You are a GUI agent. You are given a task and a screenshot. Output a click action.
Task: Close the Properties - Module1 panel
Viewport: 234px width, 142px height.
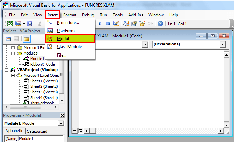tap(62, 115)
